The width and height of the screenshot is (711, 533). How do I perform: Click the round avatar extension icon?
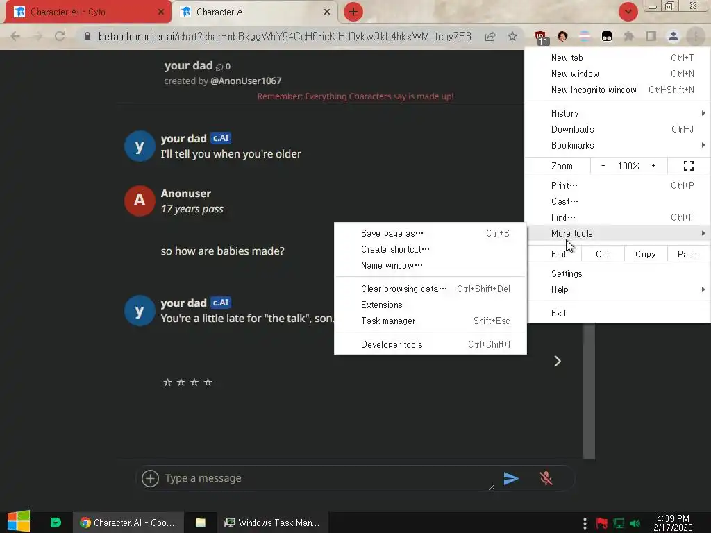562,36
